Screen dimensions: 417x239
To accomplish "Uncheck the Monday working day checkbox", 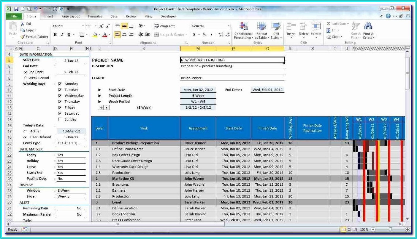I will (60, 84).
